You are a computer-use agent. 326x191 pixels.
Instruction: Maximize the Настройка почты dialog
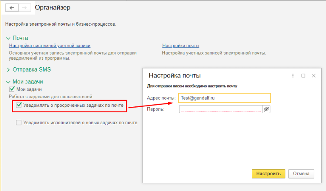coord(303,76)
